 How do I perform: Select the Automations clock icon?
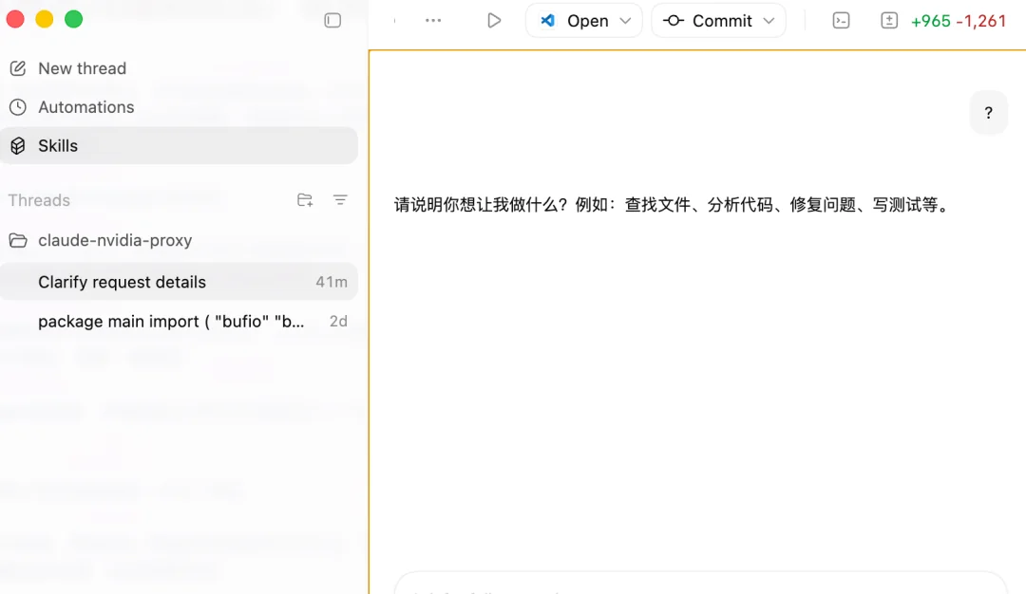16,106
